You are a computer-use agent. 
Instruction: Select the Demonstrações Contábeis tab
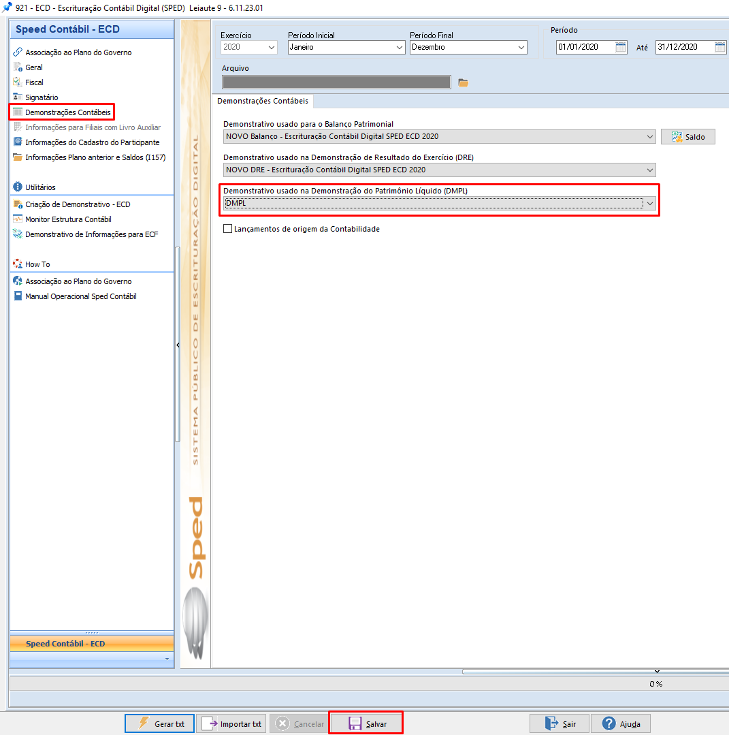click(263, 101)
